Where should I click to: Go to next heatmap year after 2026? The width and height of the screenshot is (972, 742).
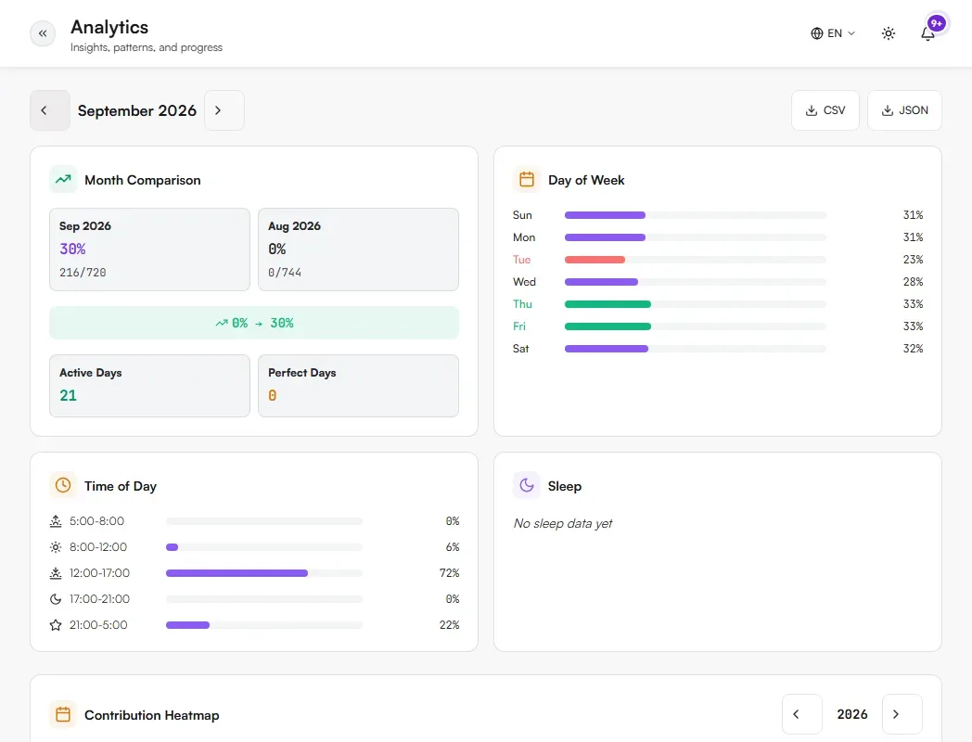pyautogui.click(x=902, y=714)
